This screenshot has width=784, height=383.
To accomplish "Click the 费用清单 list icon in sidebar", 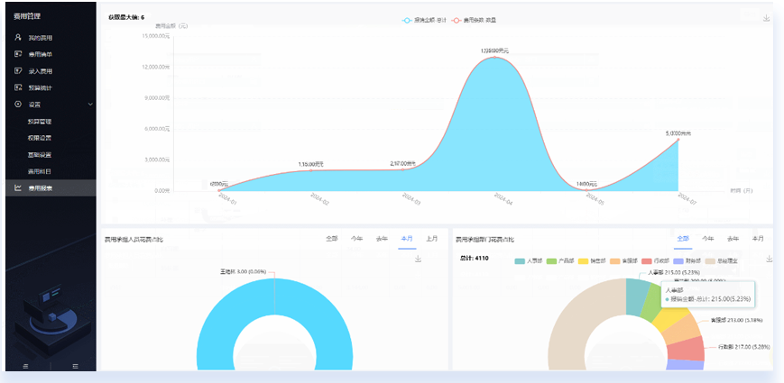I will [18, 54].
